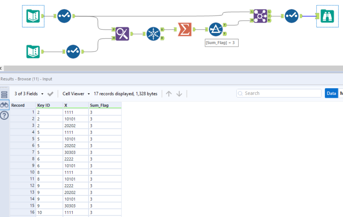Open the Metadata tab next to Data
The image size is (343, 217).
pyautogui.click(x=341, y=93)
